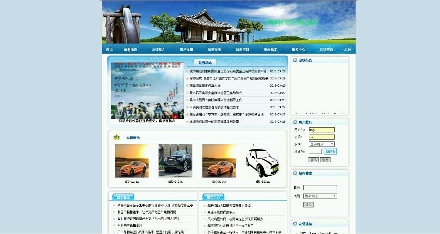The width and height of the screenshot is (440, 234).
Task: Open the article 看！那些在国际舞台上 (图)
Action: click(148, 219)
